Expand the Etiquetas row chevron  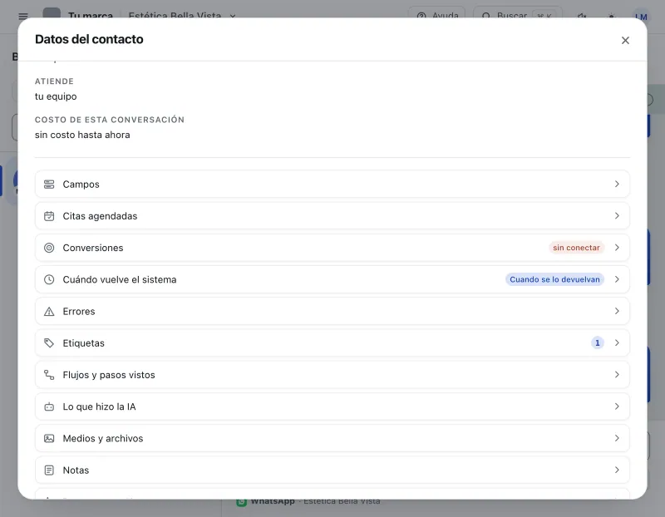(617, 343)
